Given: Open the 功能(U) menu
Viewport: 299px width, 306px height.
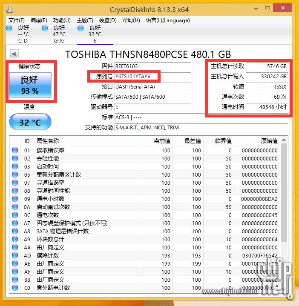Looking at the screenshot, I should (x=62, y=20).
